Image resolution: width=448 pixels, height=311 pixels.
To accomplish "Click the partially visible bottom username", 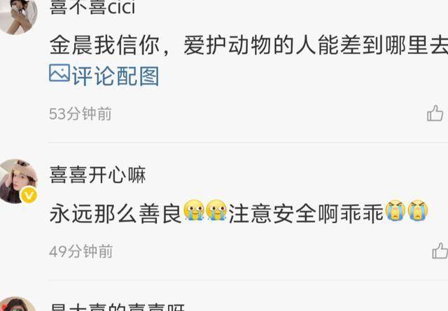I will [x=117, y=307].
